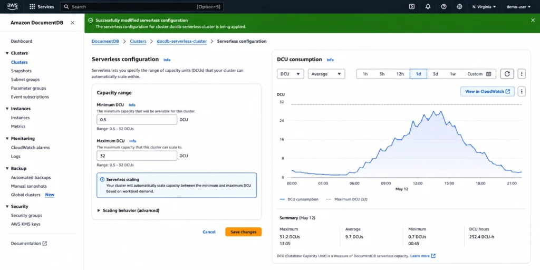The height and width of the screenshot is (270, 540).
Task: Go to Clusters breadcrumb
Action: coord(138,41)
